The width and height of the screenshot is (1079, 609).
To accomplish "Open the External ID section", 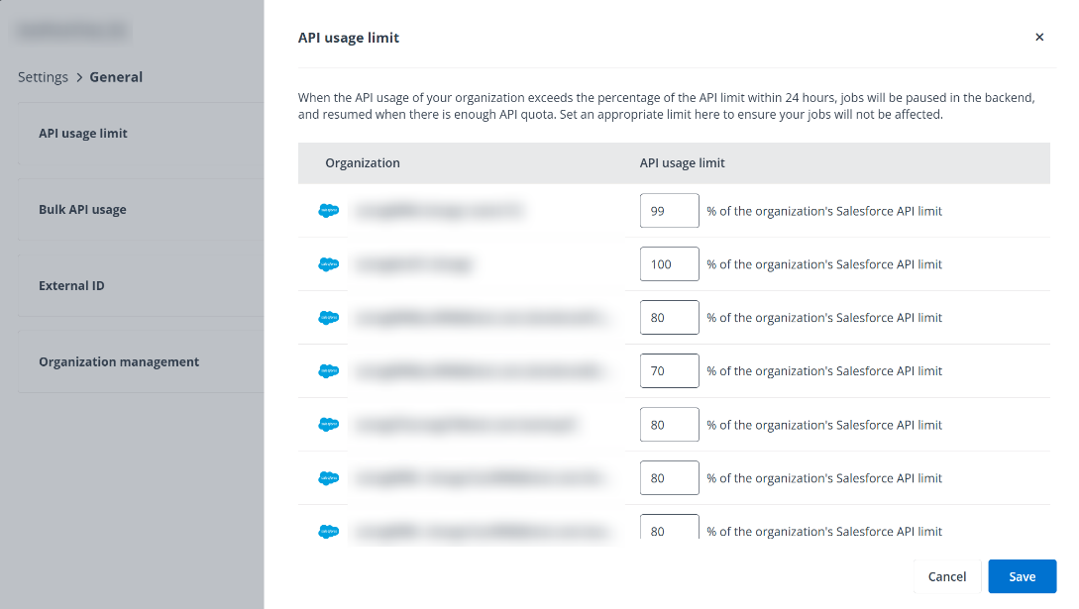I will [x=71, y=285].
